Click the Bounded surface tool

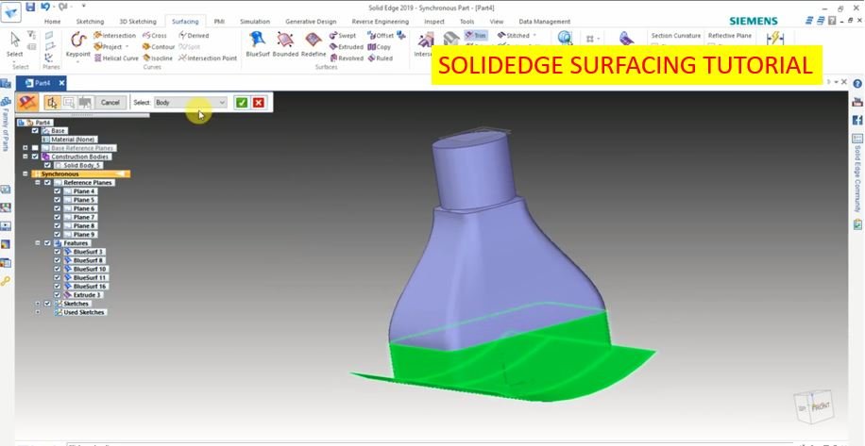click(x=285, y=43)
